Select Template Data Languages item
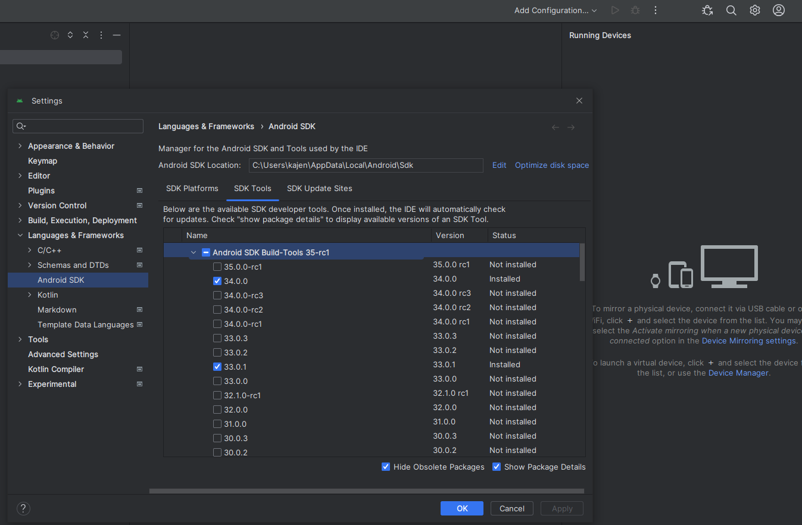Screen dimensions: 802x525 tap(86, 324)
